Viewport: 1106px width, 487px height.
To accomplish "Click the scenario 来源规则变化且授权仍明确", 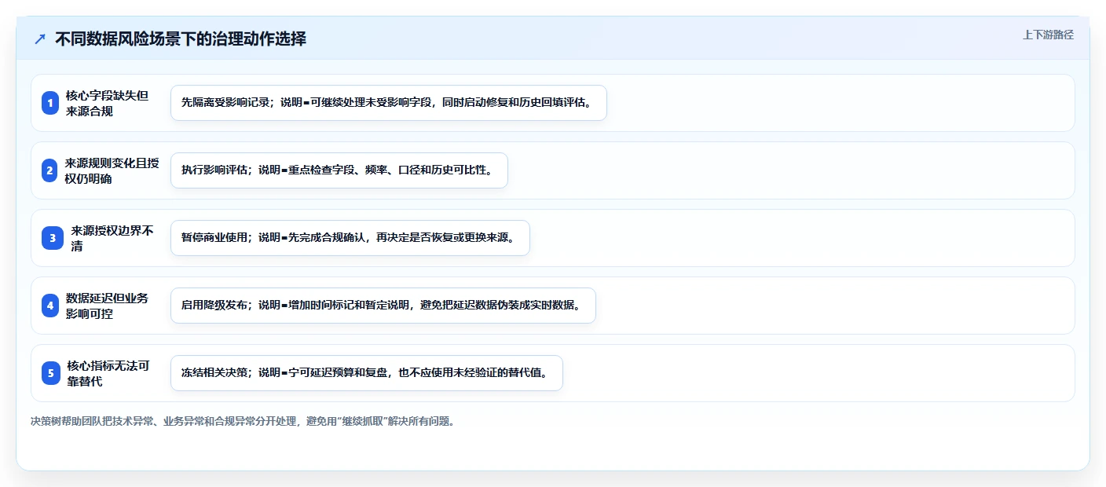I will (x=112, y=170).
